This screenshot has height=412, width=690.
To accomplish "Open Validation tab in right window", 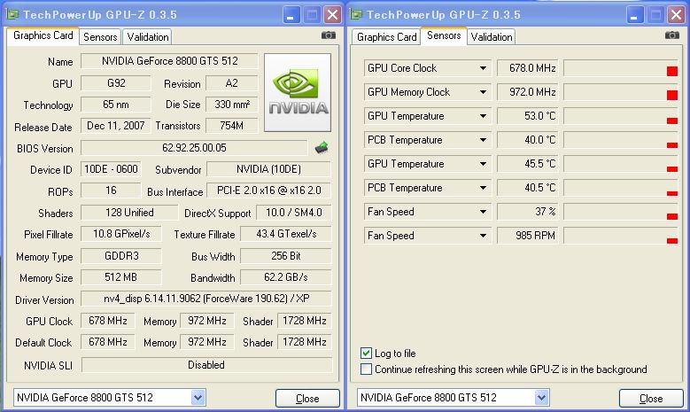I will [491, 37].
